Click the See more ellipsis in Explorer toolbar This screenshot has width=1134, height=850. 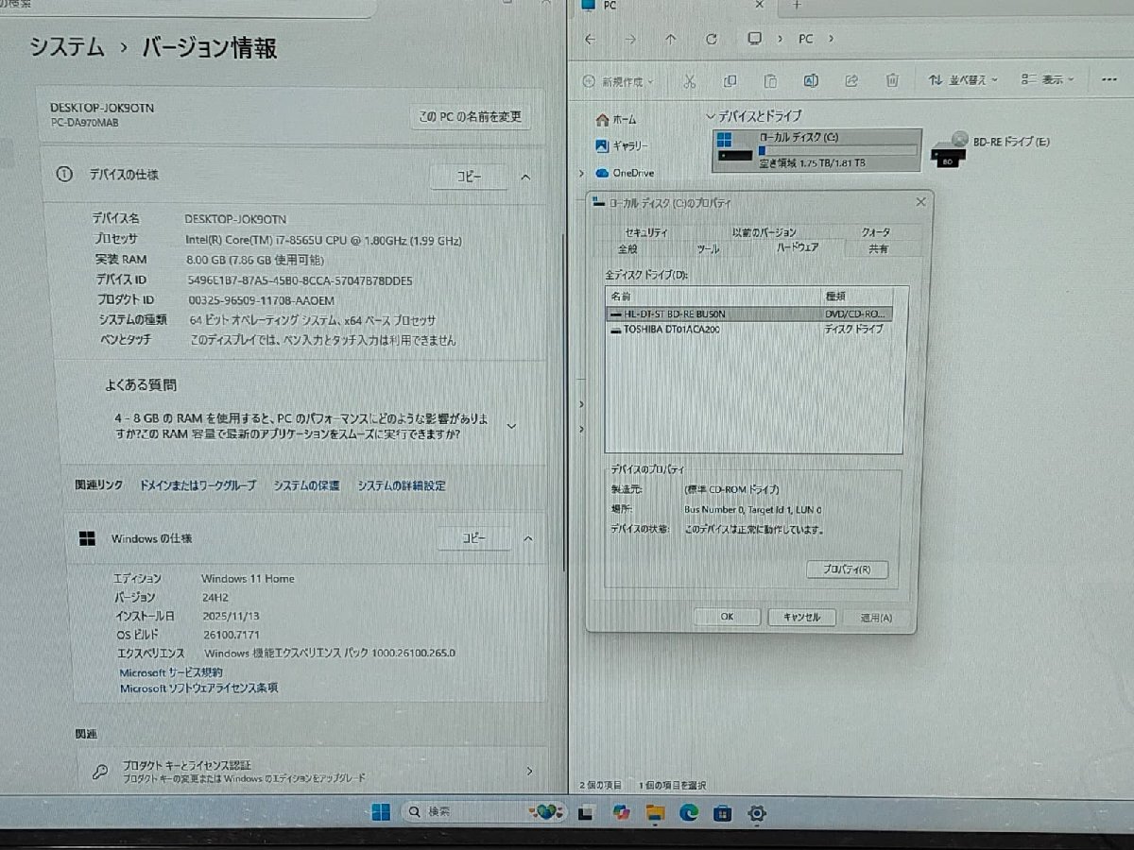coord(1108,81)
